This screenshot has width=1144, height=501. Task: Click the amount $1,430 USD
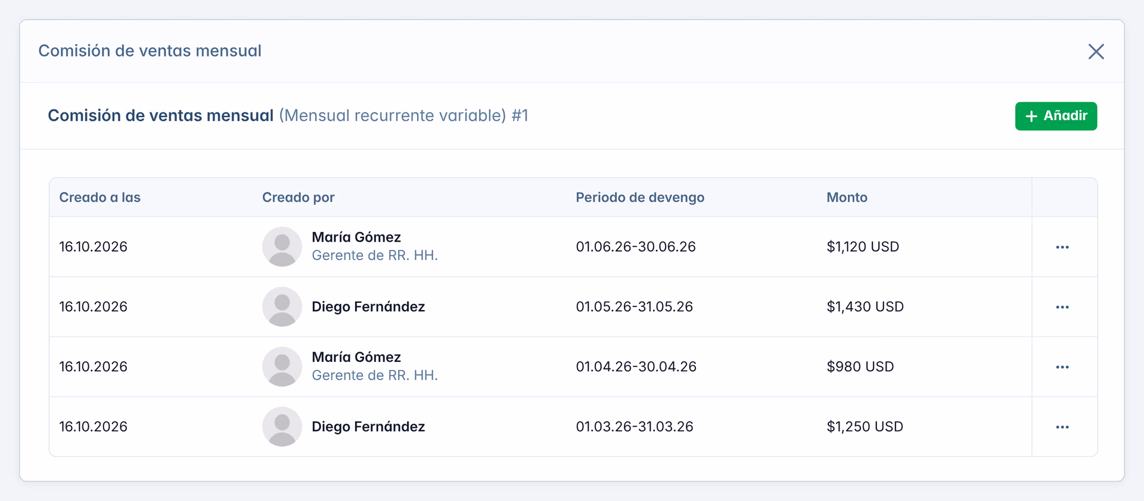[x=865, y=307]
